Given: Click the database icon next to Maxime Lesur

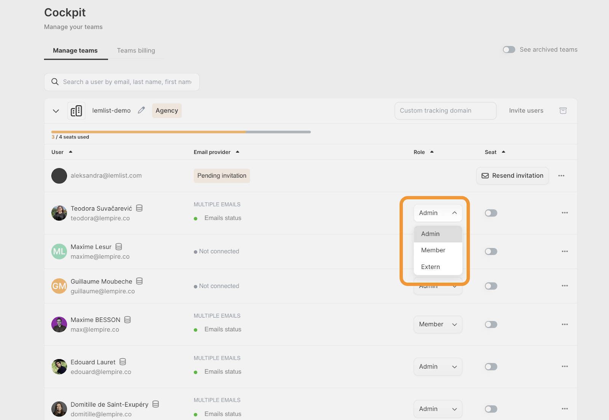Looking at the screenshot, I should pos(119,247).
